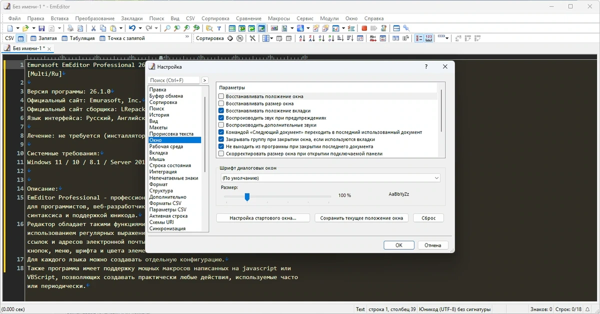Check «Скорректировать размер окна» checkbox
Screen dimensions: 600x314
coord(221,154)
